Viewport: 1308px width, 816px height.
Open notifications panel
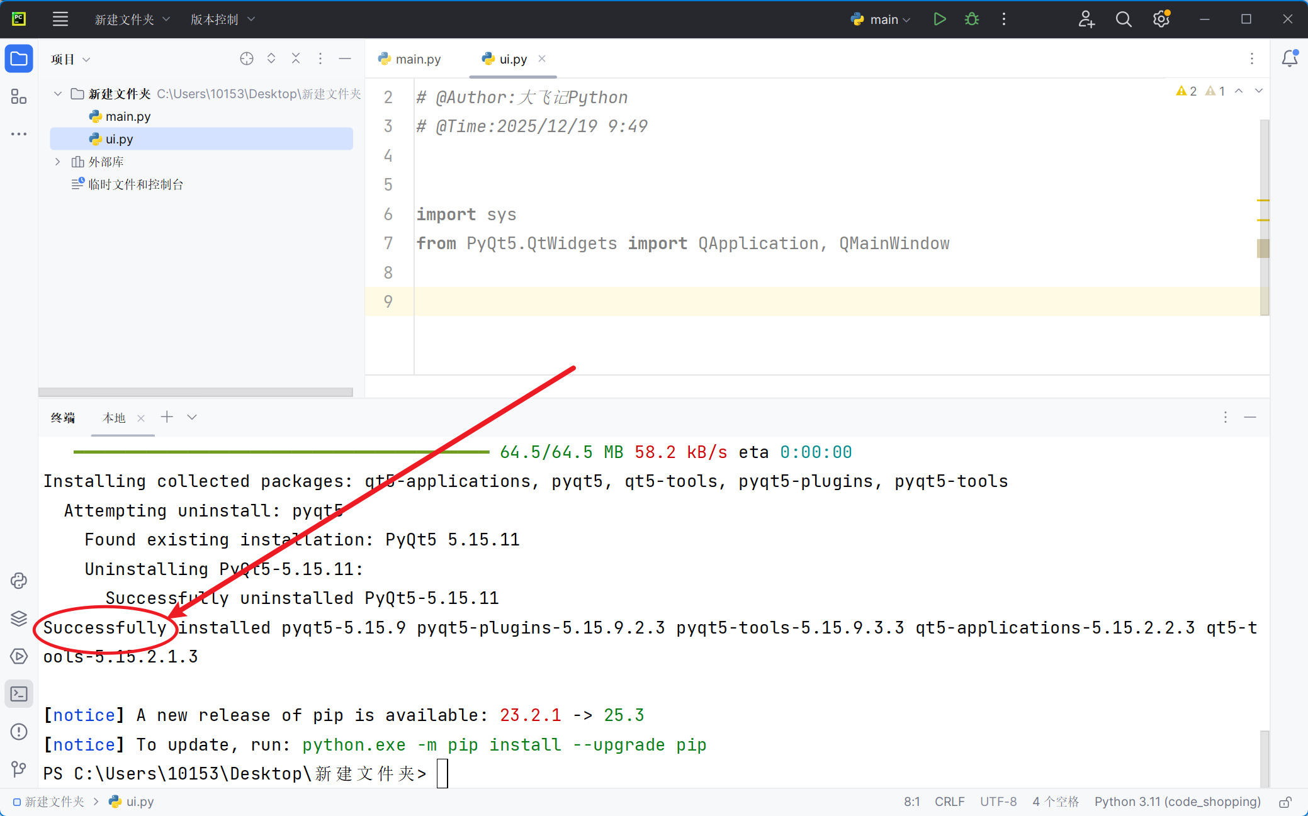pyautogui.click(x=1290, y=57)
